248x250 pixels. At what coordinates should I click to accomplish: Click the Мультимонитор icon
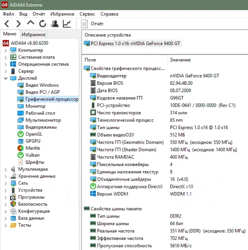[21, 120]
